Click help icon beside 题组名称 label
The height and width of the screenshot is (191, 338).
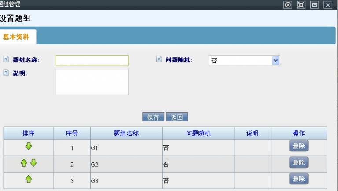tap(6, 59)
